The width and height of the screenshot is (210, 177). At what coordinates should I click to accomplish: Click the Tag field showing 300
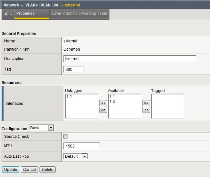pos(73,69)
